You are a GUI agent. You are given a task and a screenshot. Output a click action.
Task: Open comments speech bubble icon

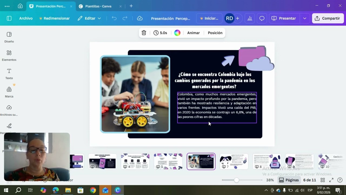click(x=262, y=18)
